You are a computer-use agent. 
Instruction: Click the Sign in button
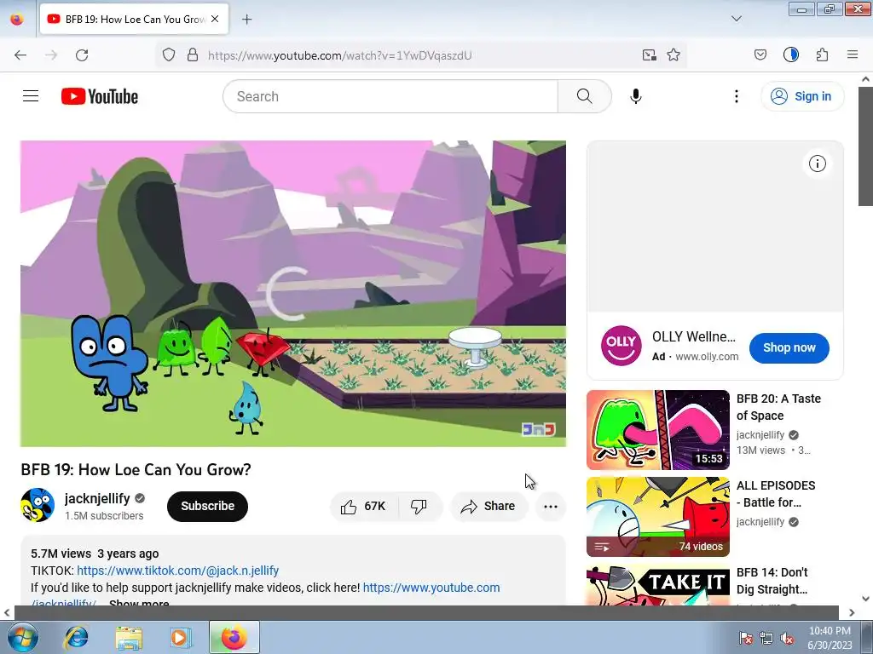click(x=802, y=96)
